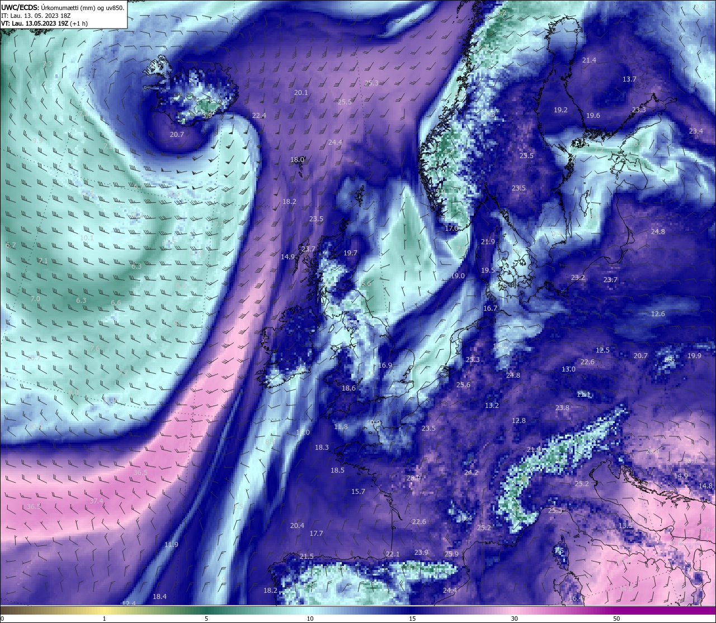716x623 pixels.
Task: Click the 23.9 value on the map
Action: 421,553
